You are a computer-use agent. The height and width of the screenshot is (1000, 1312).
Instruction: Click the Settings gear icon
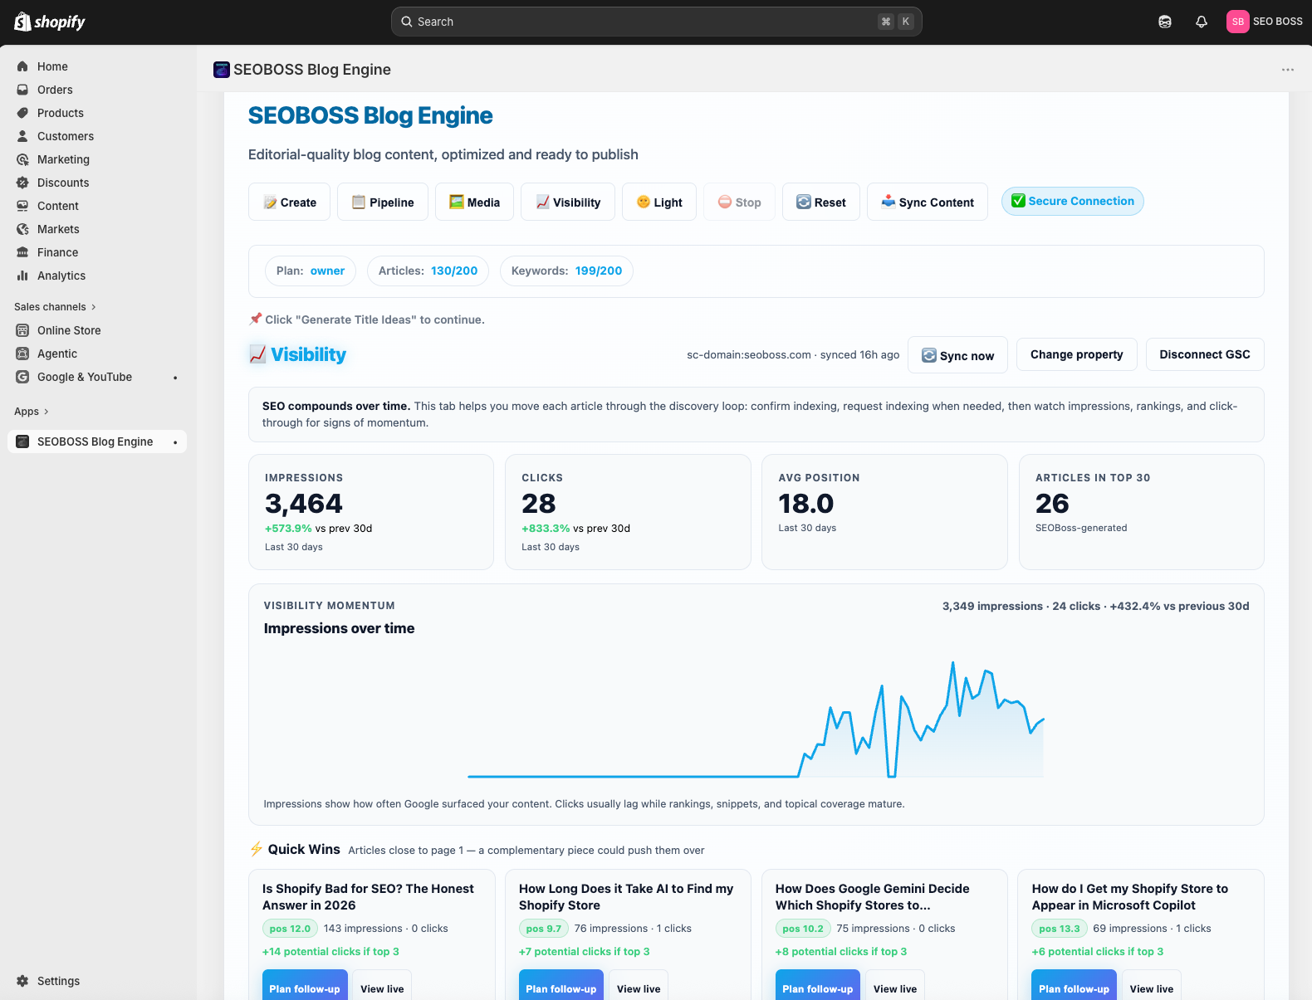click(x=22, y=981)
